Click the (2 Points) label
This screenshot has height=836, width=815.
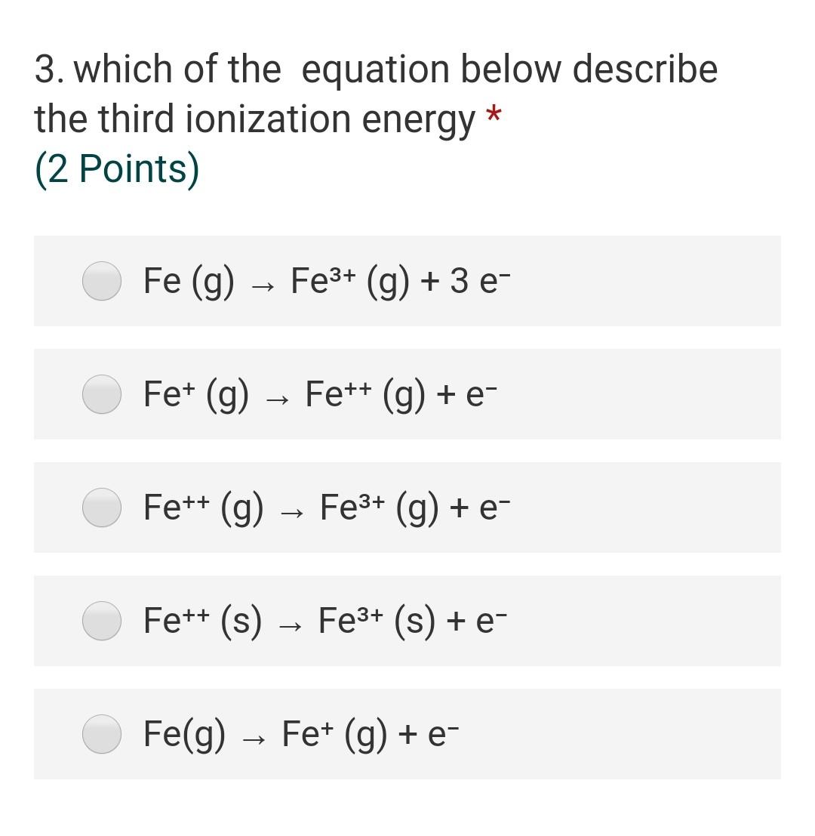[x=117, y=170]
